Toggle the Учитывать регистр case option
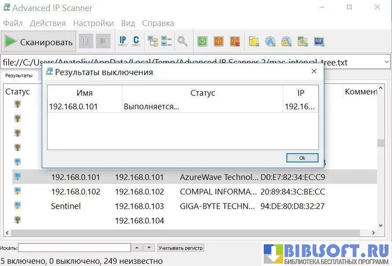 (181, 248)
